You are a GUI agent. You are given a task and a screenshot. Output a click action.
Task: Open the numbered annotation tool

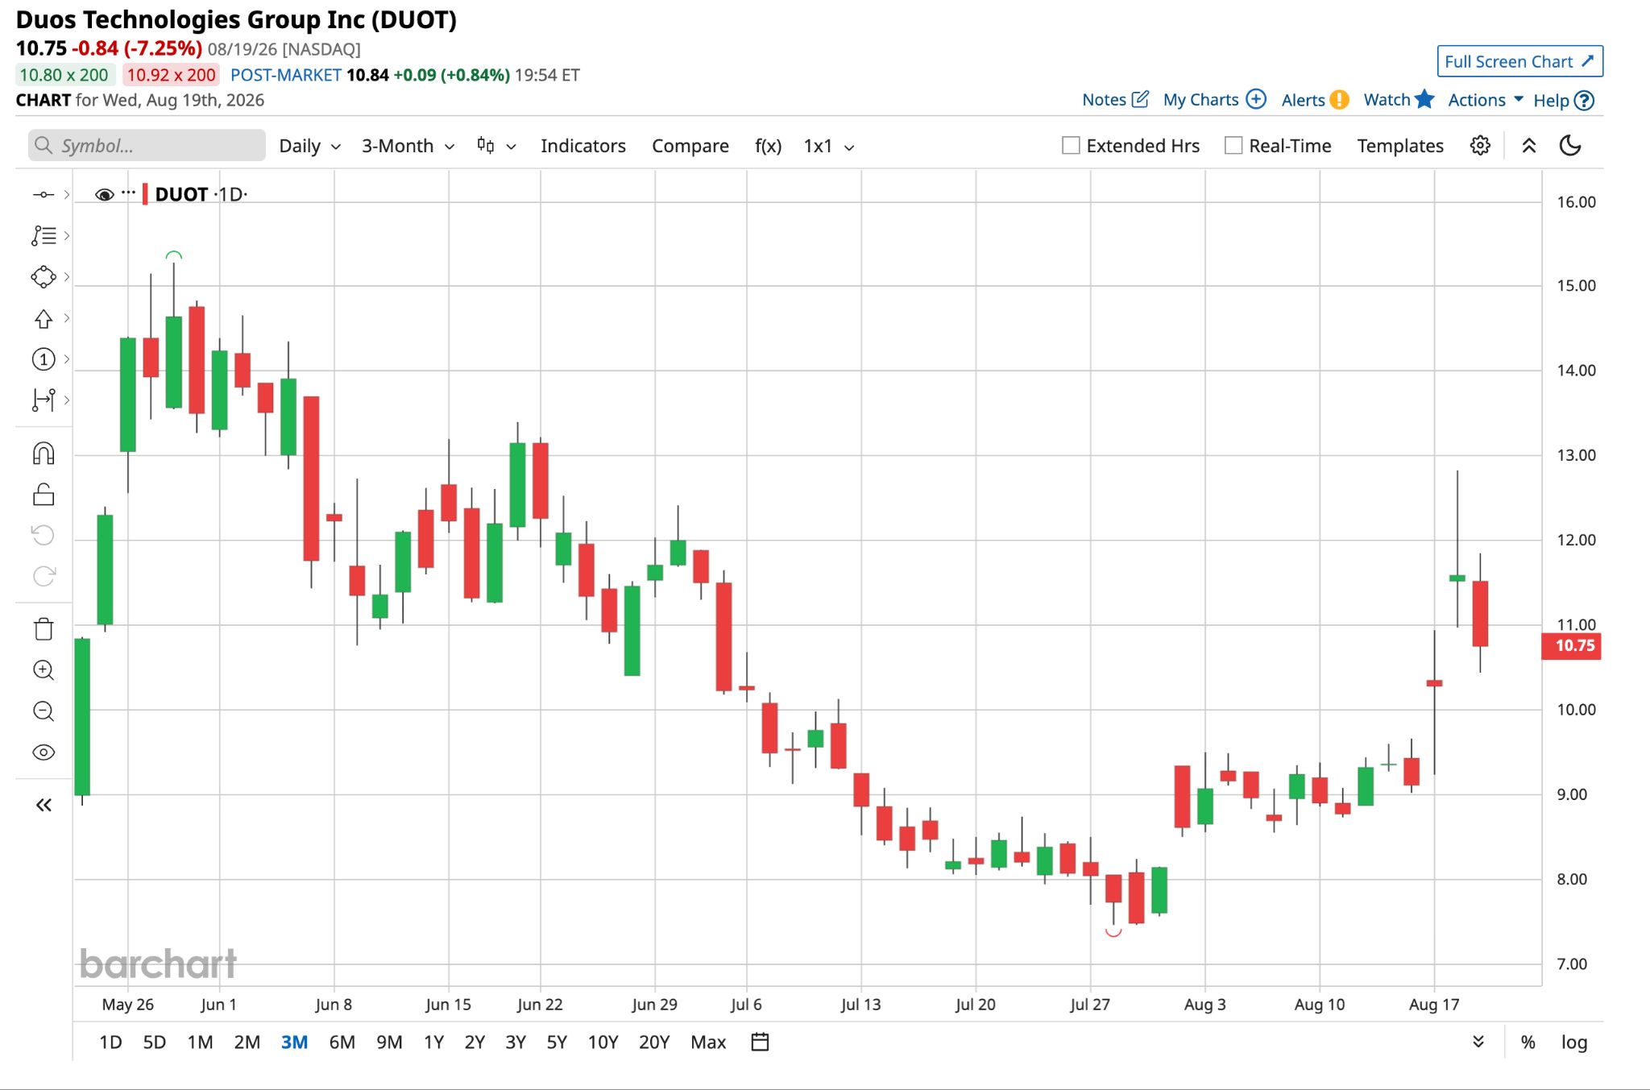44,359
